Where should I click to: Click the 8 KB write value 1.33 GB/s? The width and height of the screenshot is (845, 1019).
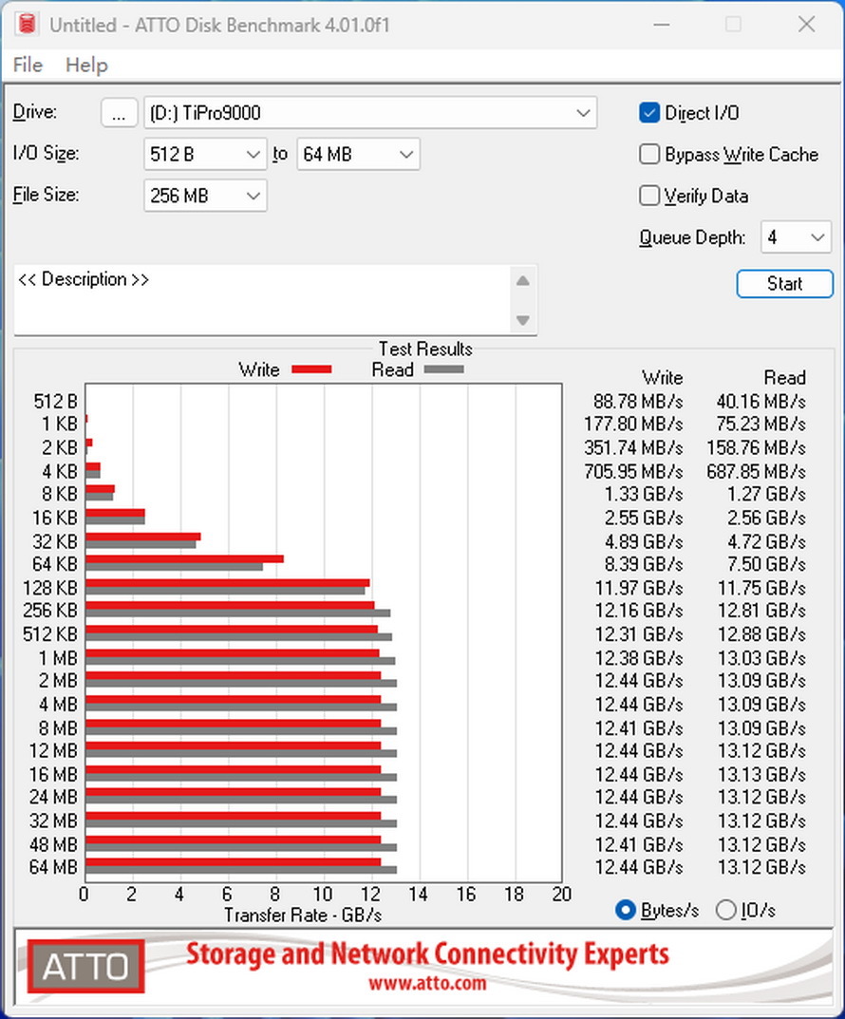tap(644, 495)
